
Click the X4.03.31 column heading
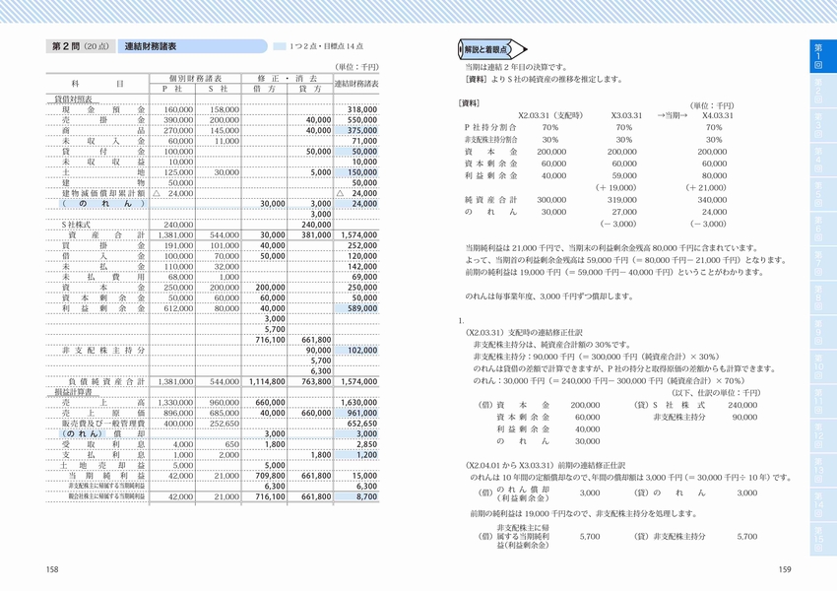[x=718, y=115]
